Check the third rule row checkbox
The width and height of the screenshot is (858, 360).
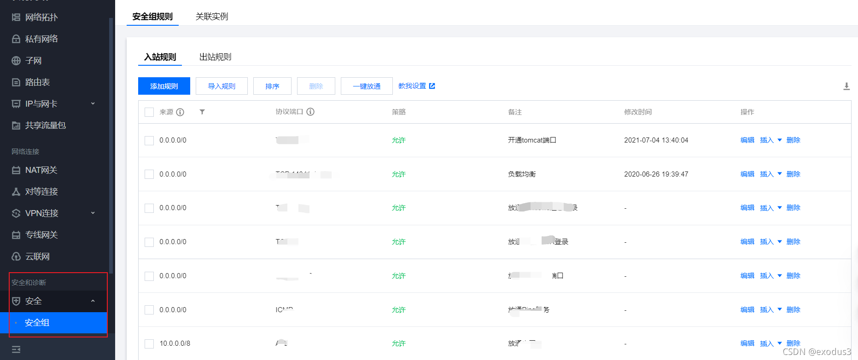pyautogui.click(x=149, y=208)
